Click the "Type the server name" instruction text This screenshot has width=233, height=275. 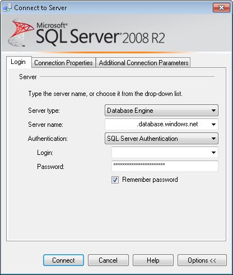(105, 94)
